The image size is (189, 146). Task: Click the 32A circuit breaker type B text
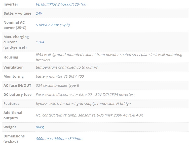(57, 85)
